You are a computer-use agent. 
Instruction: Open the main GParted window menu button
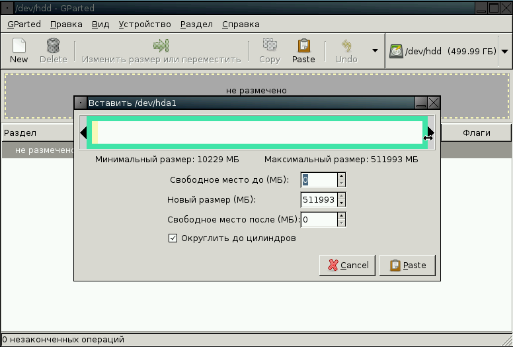point(7,8)
